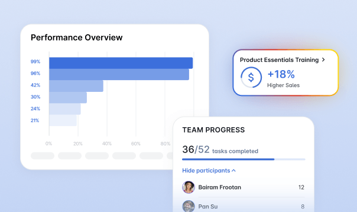Click the TEAM PROGRESS heading
The width and height of the screenshot is (357, 212).
pyautogui.click(x=213, y=130)
